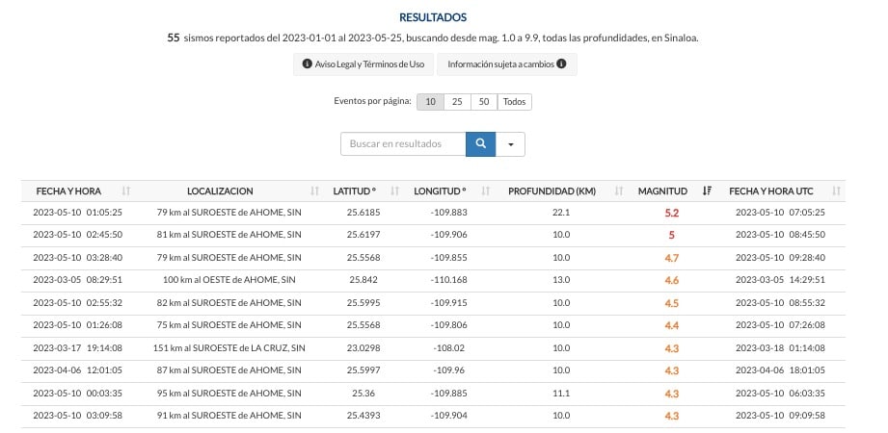Select the magnitude 4.6 value
This screenshot has width=888, height=433.
[x=672, y=280]
